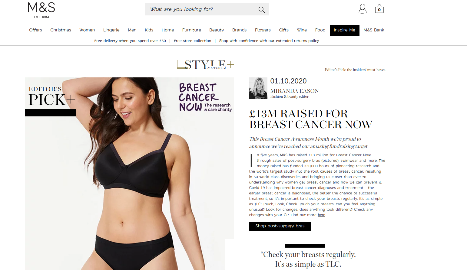Click the search input field
This screenshot has height=270, width=467.
coord(201,9)
